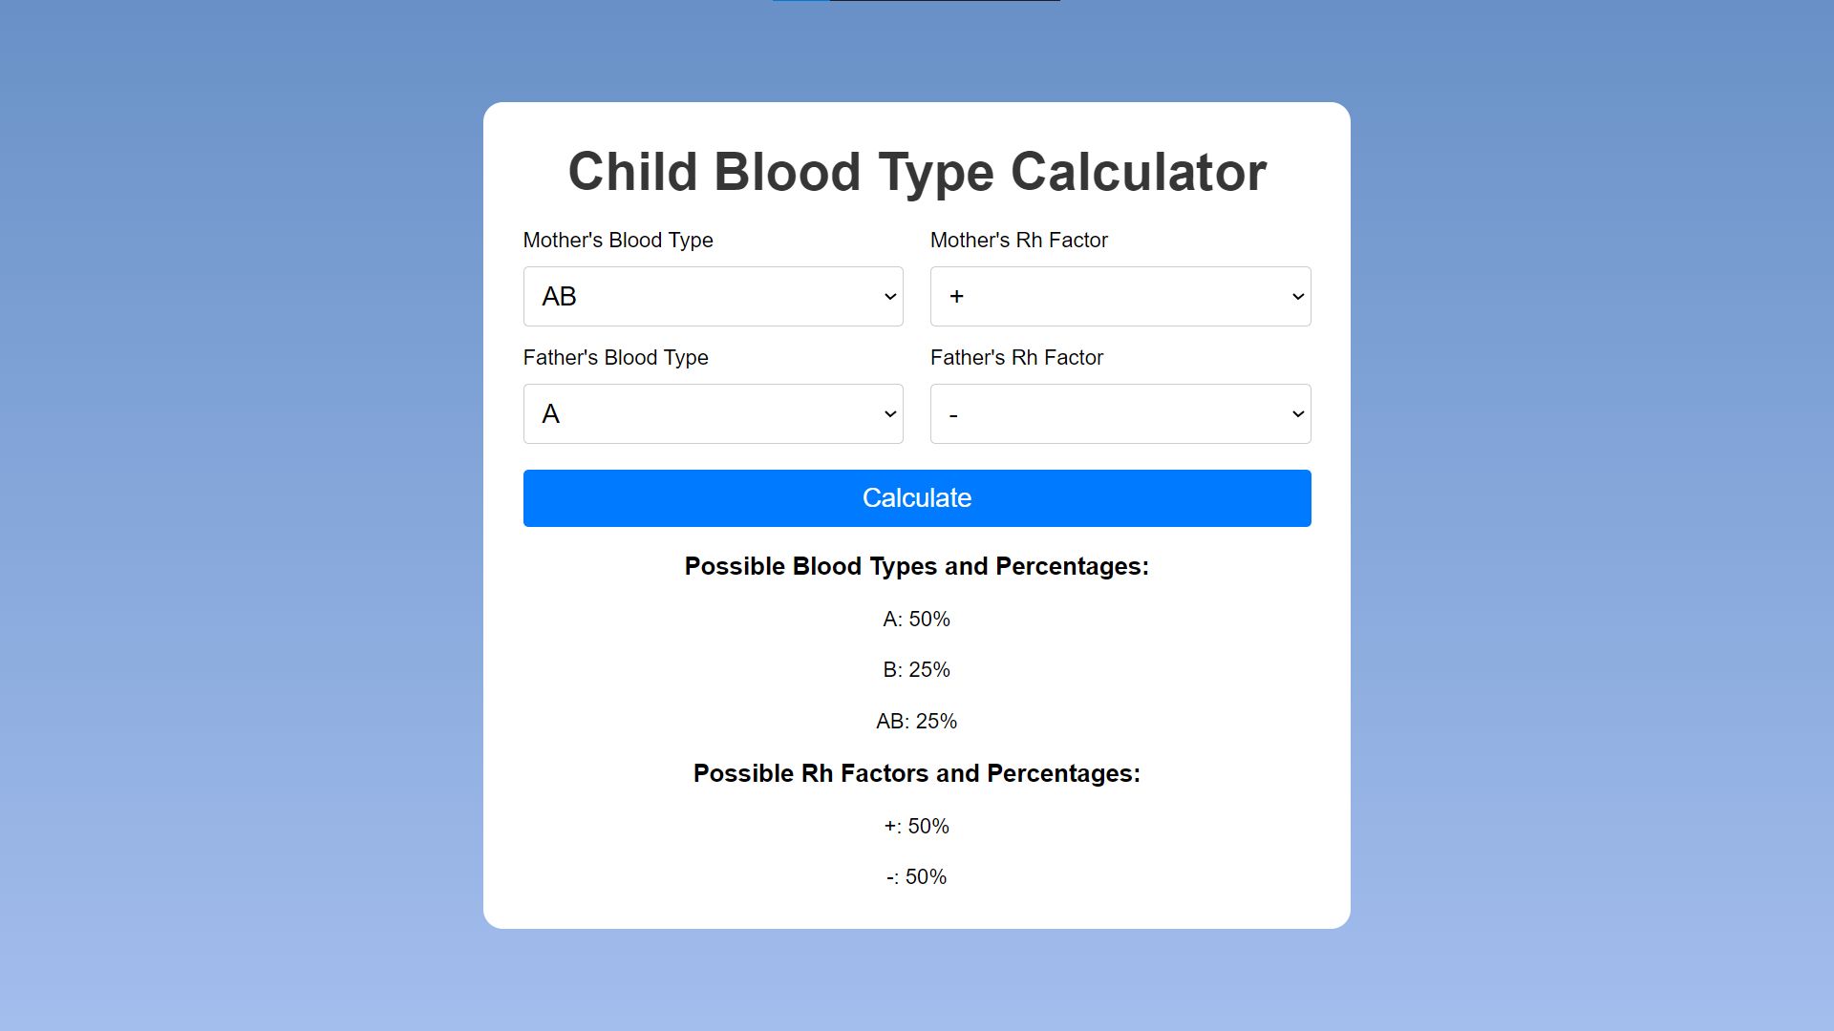Click the Possible Rh Factors and Percentages heading

pos(917,773)
